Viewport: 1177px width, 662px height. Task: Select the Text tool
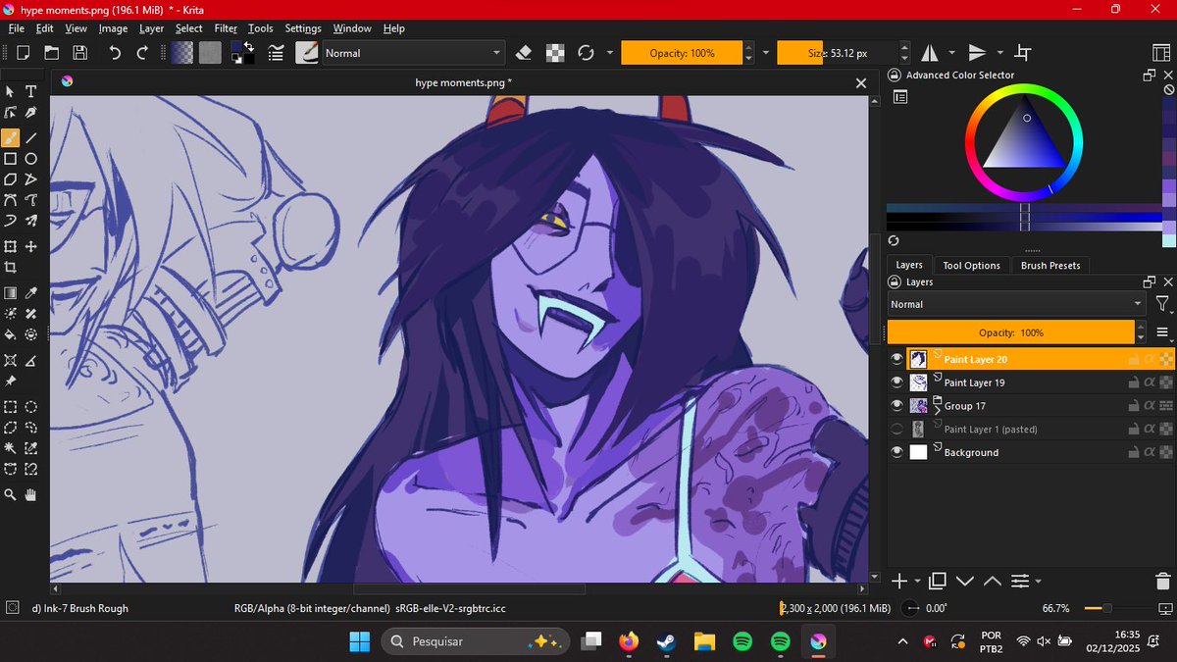[31, 91]
